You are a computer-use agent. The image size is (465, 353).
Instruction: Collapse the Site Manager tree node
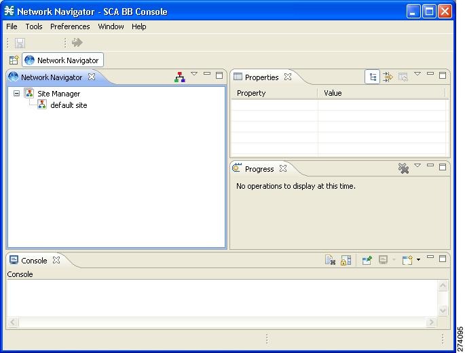pos(16,94)
